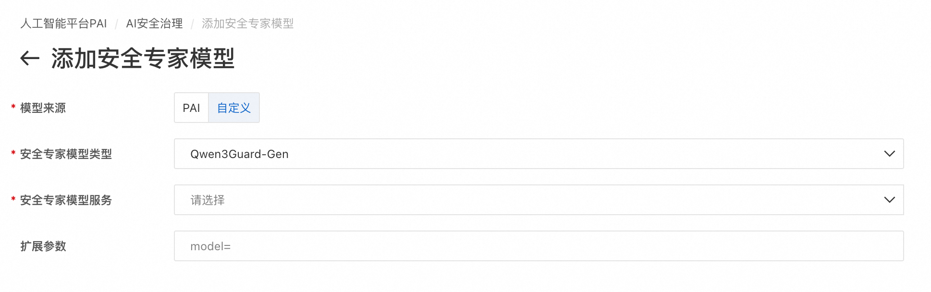The image size is (931, 292).
Task: Click the 安全专家模型类型 field label
Action: [66, 154]
